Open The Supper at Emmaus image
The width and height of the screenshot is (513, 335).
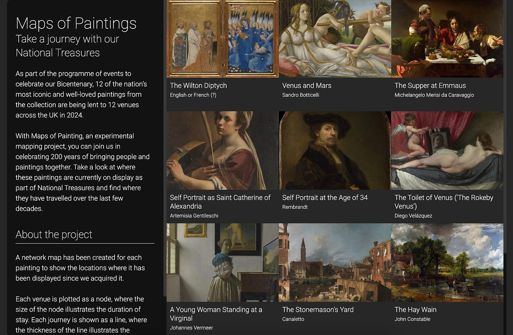tap(447, 39)
